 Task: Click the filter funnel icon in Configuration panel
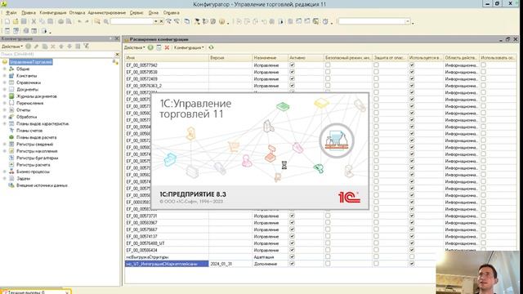[x=86, y=47]
